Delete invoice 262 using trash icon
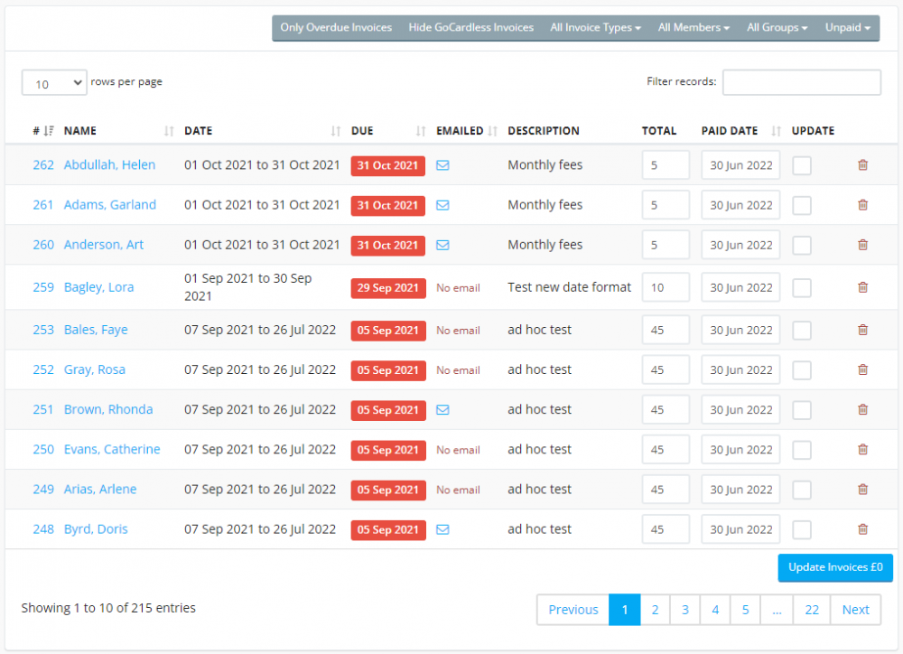 tap(862, 165)
